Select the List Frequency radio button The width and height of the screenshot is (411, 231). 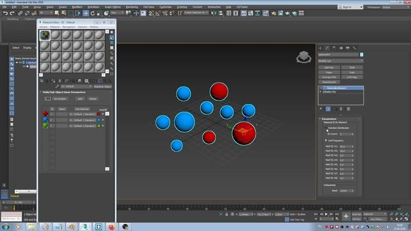coord(326,141)
